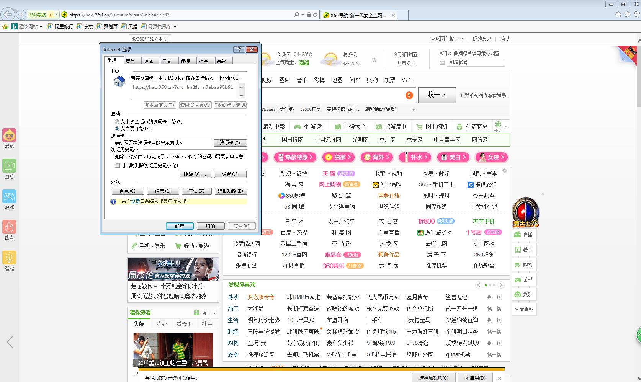
Task: Switch to the 高级 tab in Internet 选项
Action: pyautogui.click(x=222, y=60)
